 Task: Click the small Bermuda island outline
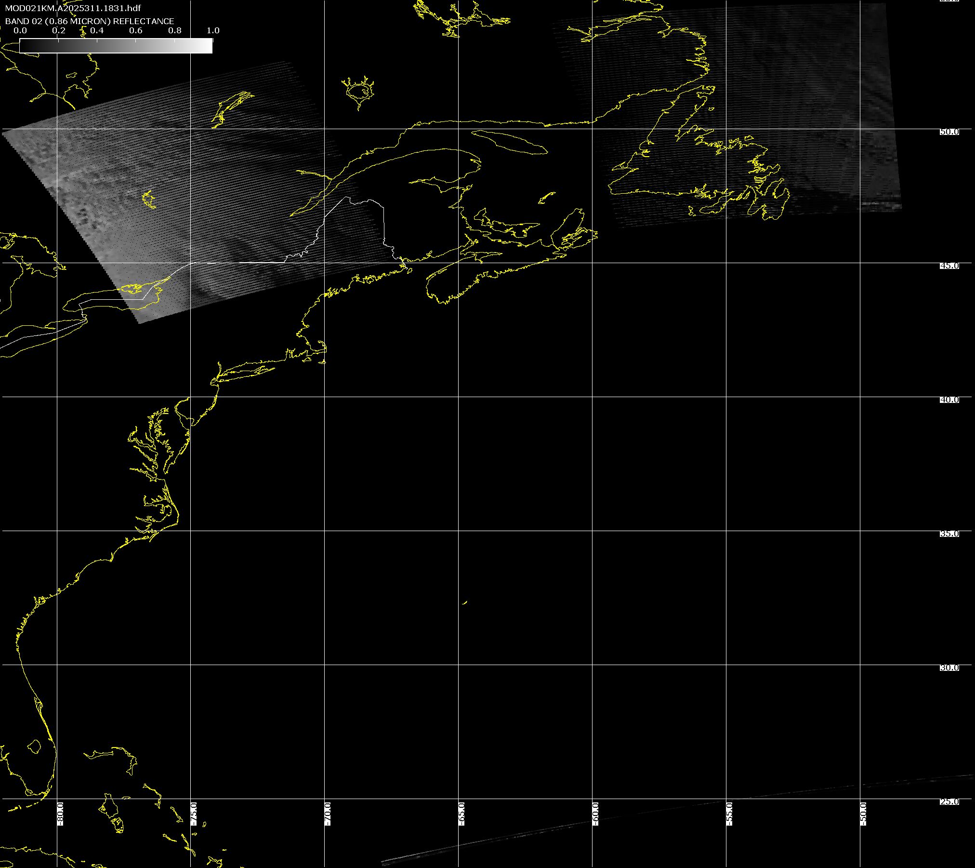pyautogui.click(x=465, y=602)
